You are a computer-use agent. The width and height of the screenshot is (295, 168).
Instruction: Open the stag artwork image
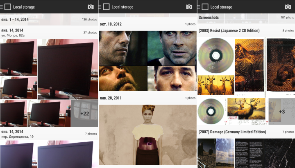click(x=246, y=109)
